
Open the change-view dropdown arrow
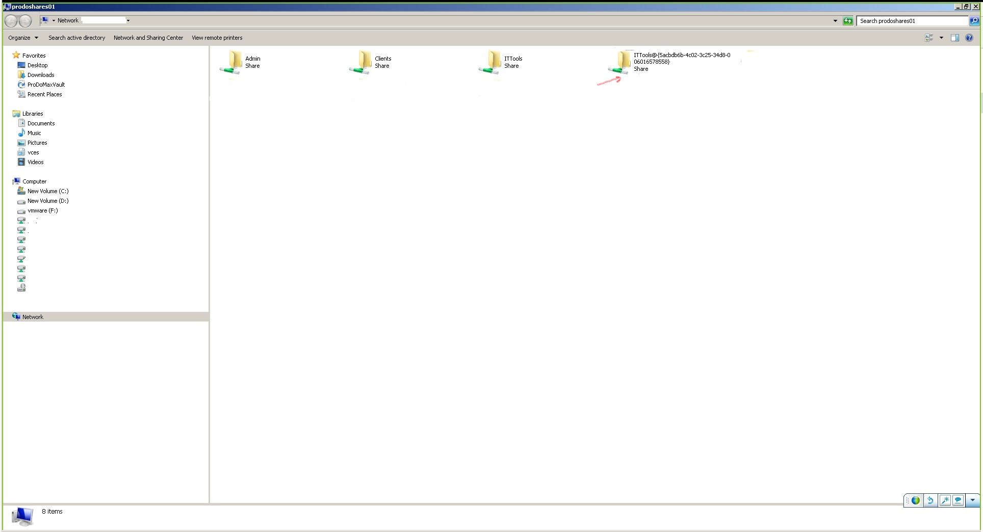(941, 37)
